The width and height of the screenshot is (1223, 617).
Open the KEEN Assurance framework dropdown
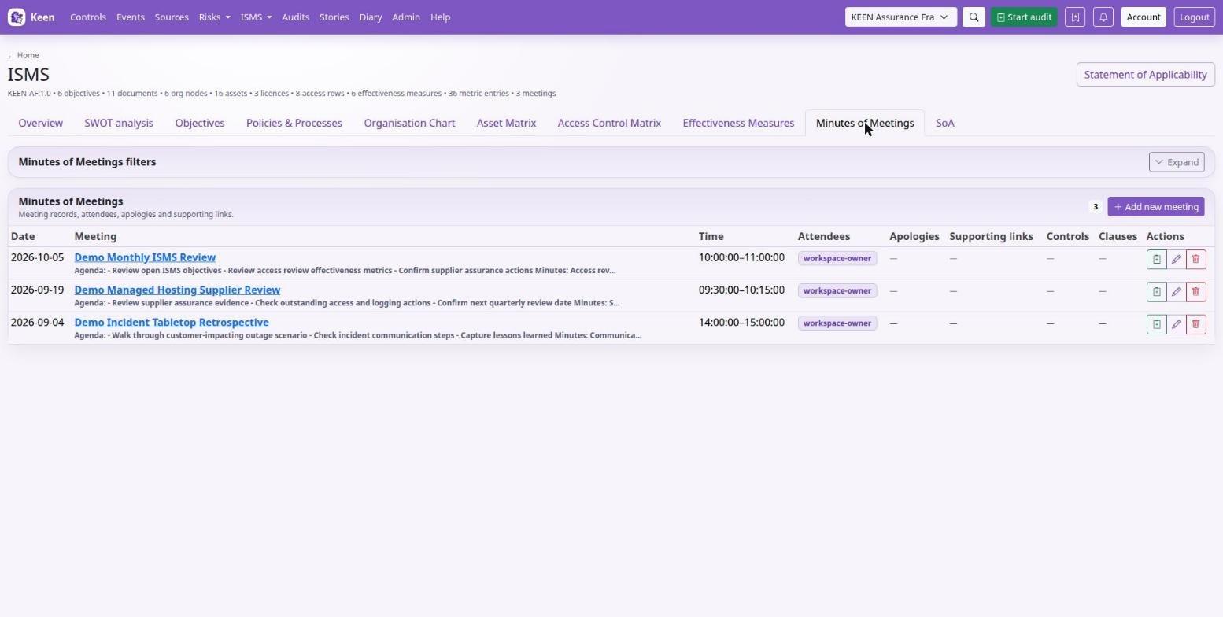[x=901, y=17]
